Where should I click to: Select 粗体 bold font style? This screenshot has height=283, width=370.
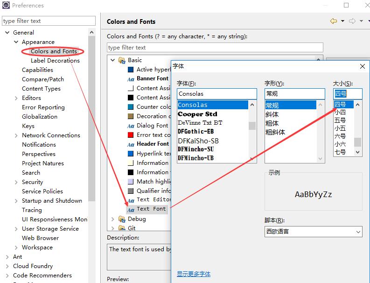pos(272,123)
